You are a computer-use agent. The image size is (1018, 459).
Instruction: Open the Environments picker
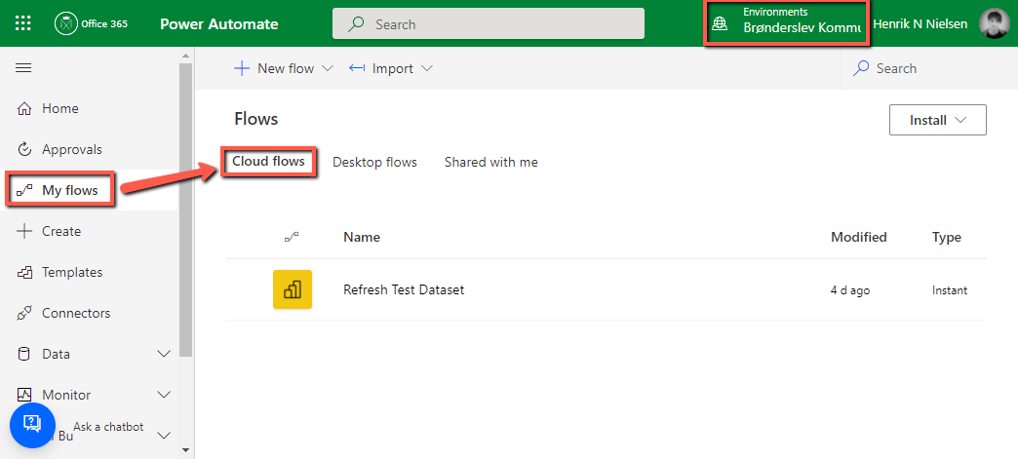[x=786, y=22]
